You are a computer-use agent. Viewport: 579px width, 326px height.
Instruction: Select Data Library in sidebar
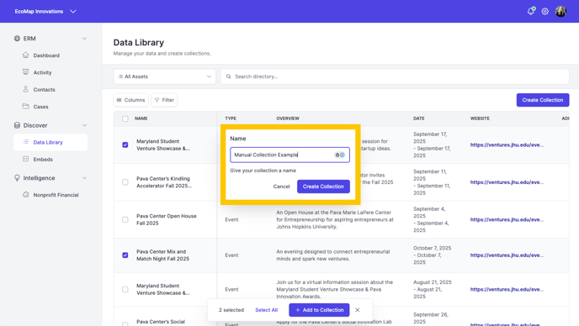click(x=50, y=142)
